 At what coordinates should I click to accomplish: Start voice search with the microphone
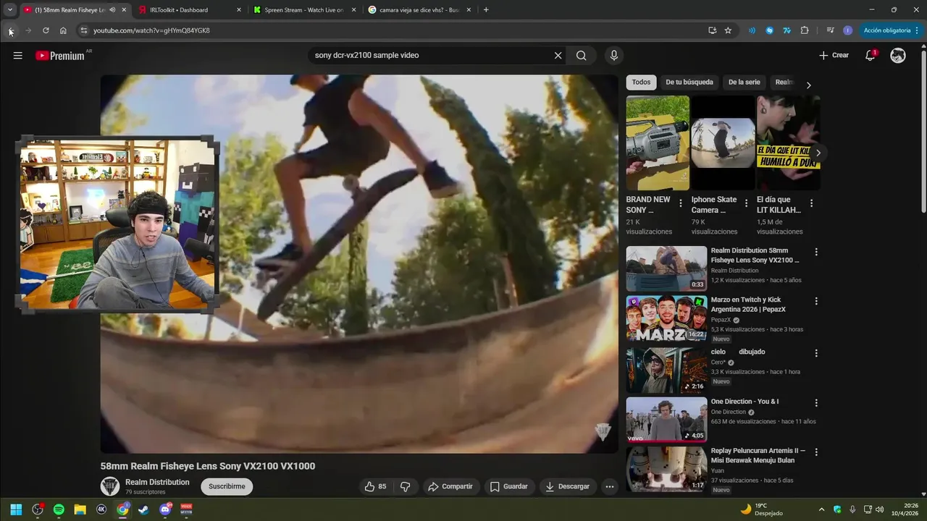tap(614, 56)
